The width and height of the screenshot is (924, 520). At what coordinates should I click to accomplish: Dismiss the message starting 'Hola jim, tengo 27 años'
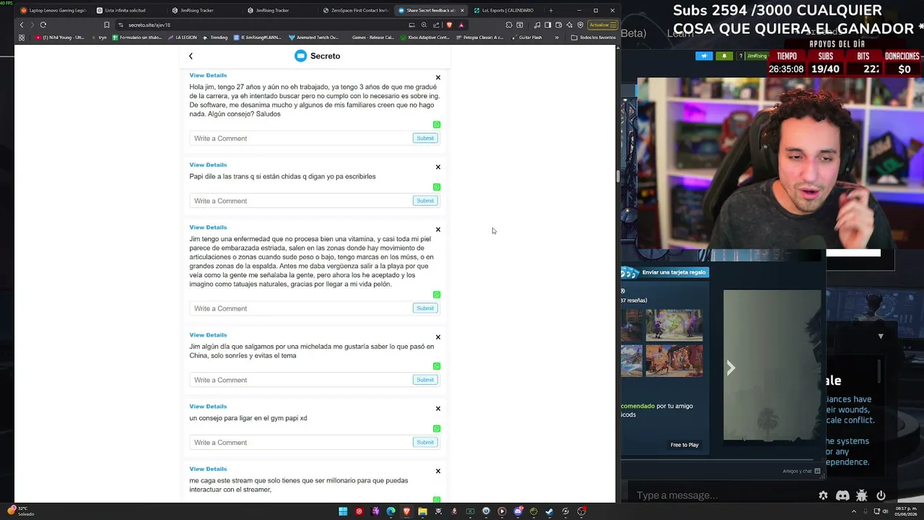pyautogui.click(x=437, y=77)
